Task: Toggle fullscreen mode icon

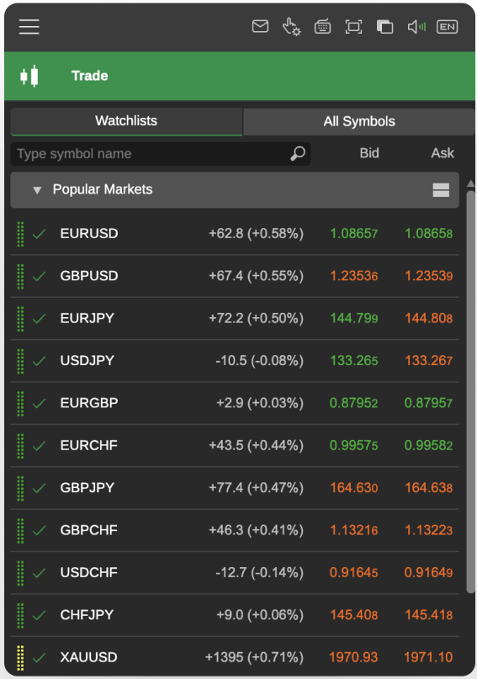Action: click(353, 27)
